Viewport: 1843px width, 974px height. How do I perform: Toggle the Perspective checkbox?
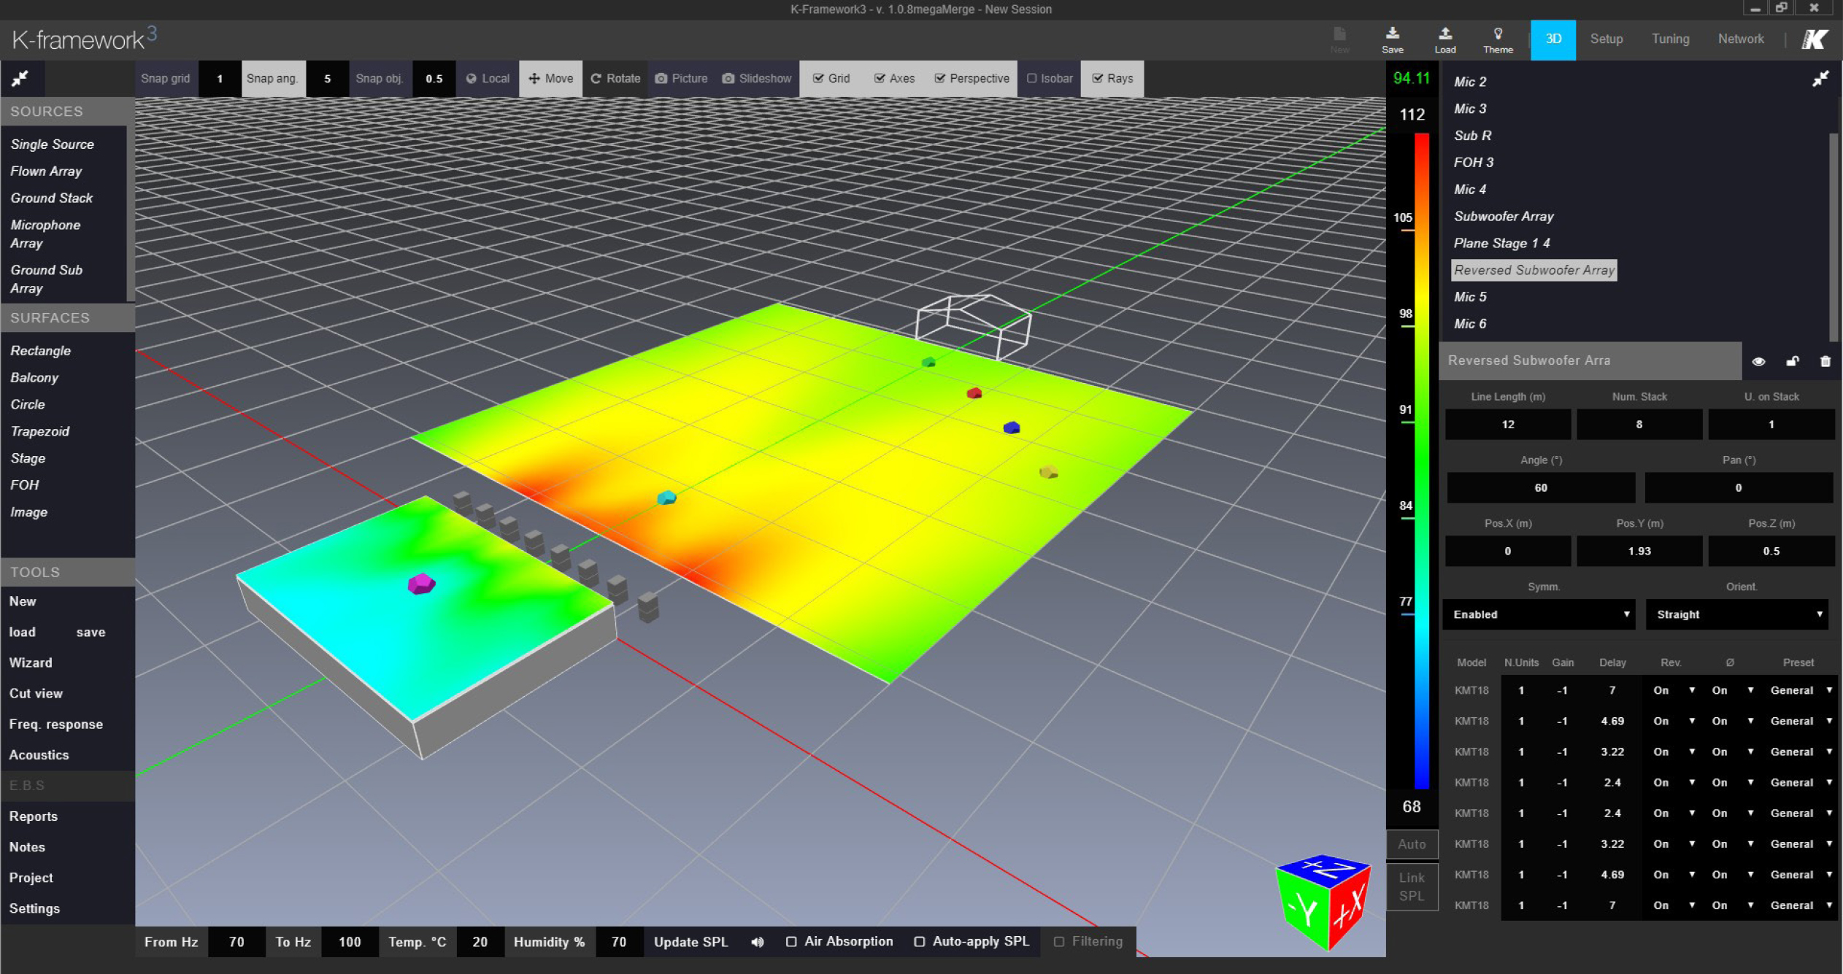(940, 78)
